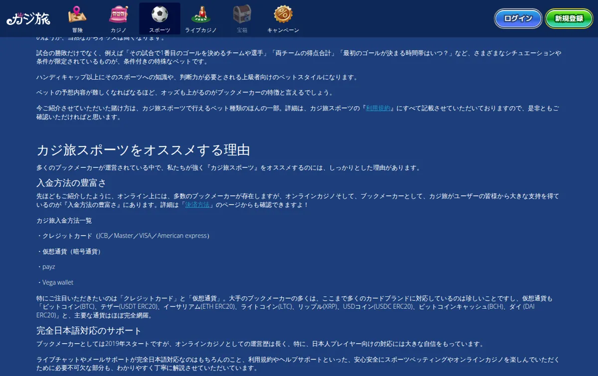Screen dimensions: 598x376
Task: Click the paragraph starting ライブチャットやメールサポート
Action: click(298, 364)
